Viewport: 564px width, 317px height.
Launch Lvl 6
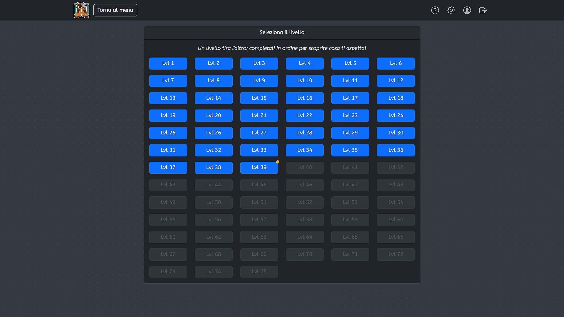396,63
